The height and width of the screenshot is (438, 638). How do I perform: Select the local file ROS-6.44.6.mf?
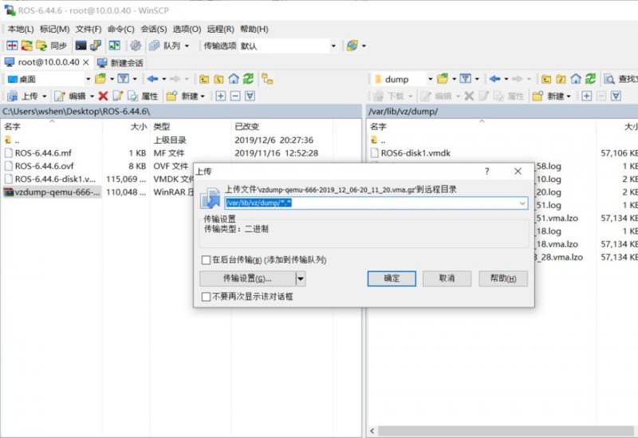click(x=43, y=153)
